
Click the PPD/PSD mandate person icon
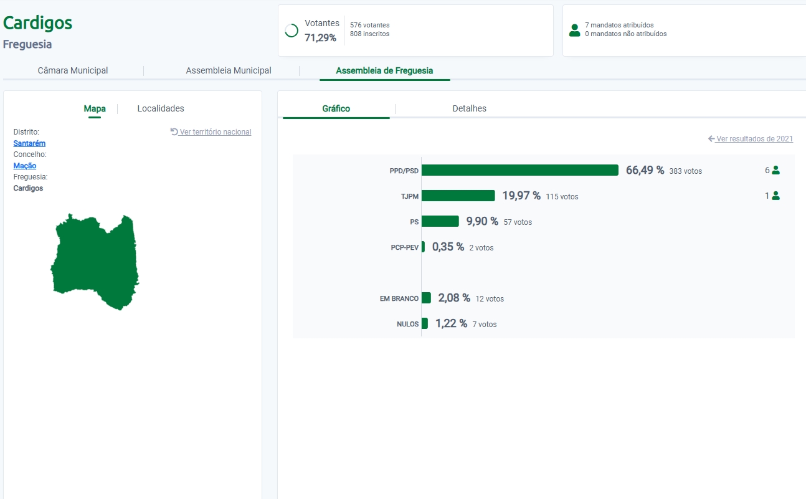tap(775, 170)
